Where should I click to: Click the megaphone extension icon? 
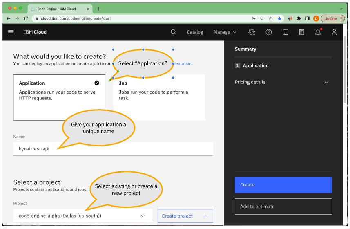tap(290, 18)
